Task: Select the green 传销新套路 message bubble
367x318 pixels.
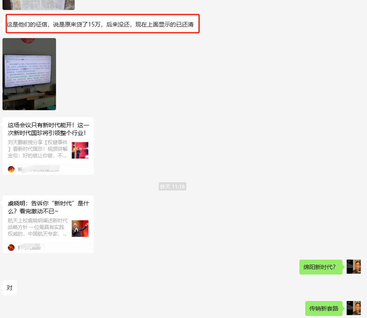Action: point(323,308)
